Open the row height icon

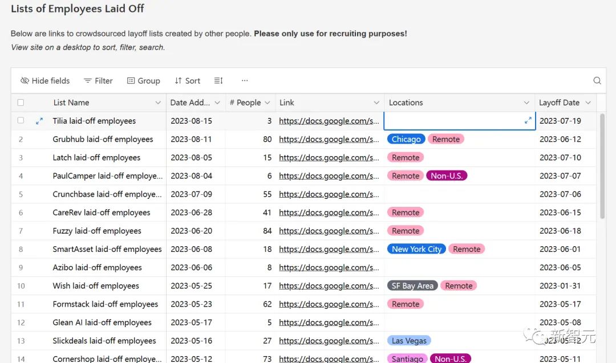pyautogui.click(x=218, y=81)
